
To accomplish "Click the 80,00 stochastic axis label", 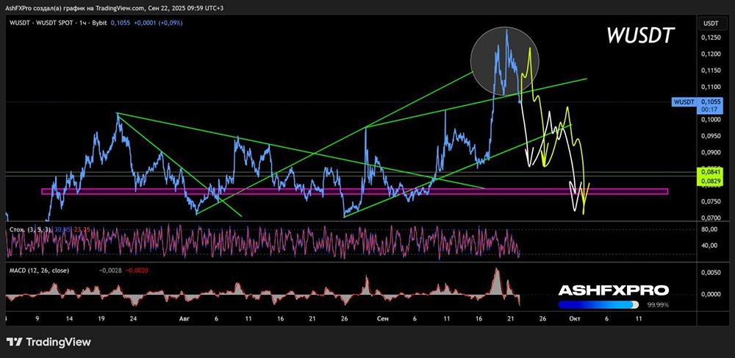I will [709, 229].
